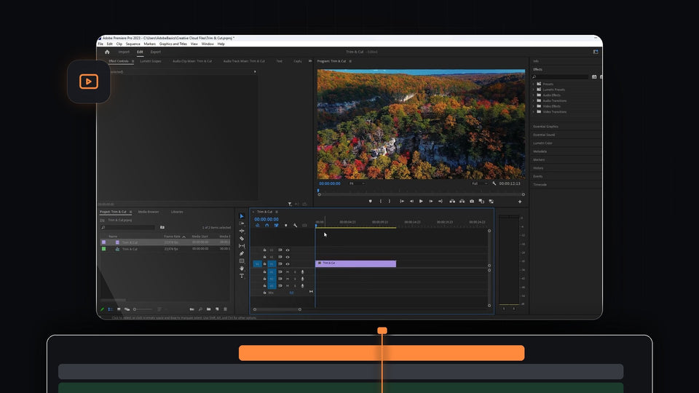Toggle V3 track eye visibility
This screenshot has width=699, height=393.
point(288,250)
